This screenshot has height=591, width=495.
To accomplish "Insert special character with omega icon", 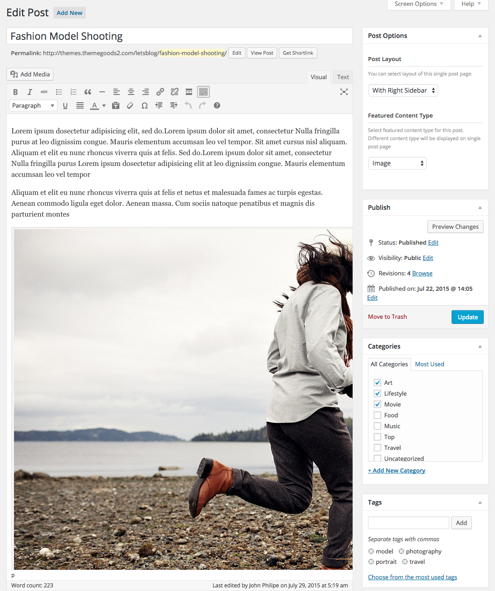I will click(x=145, y=105).
